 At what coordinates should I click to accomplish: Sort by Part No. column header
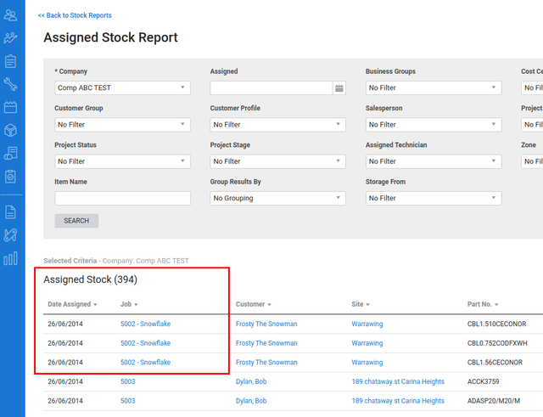coord(483,304)
